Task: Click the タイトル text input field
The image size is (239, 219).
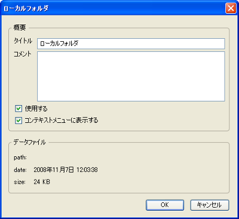Action: coord(131,44)
